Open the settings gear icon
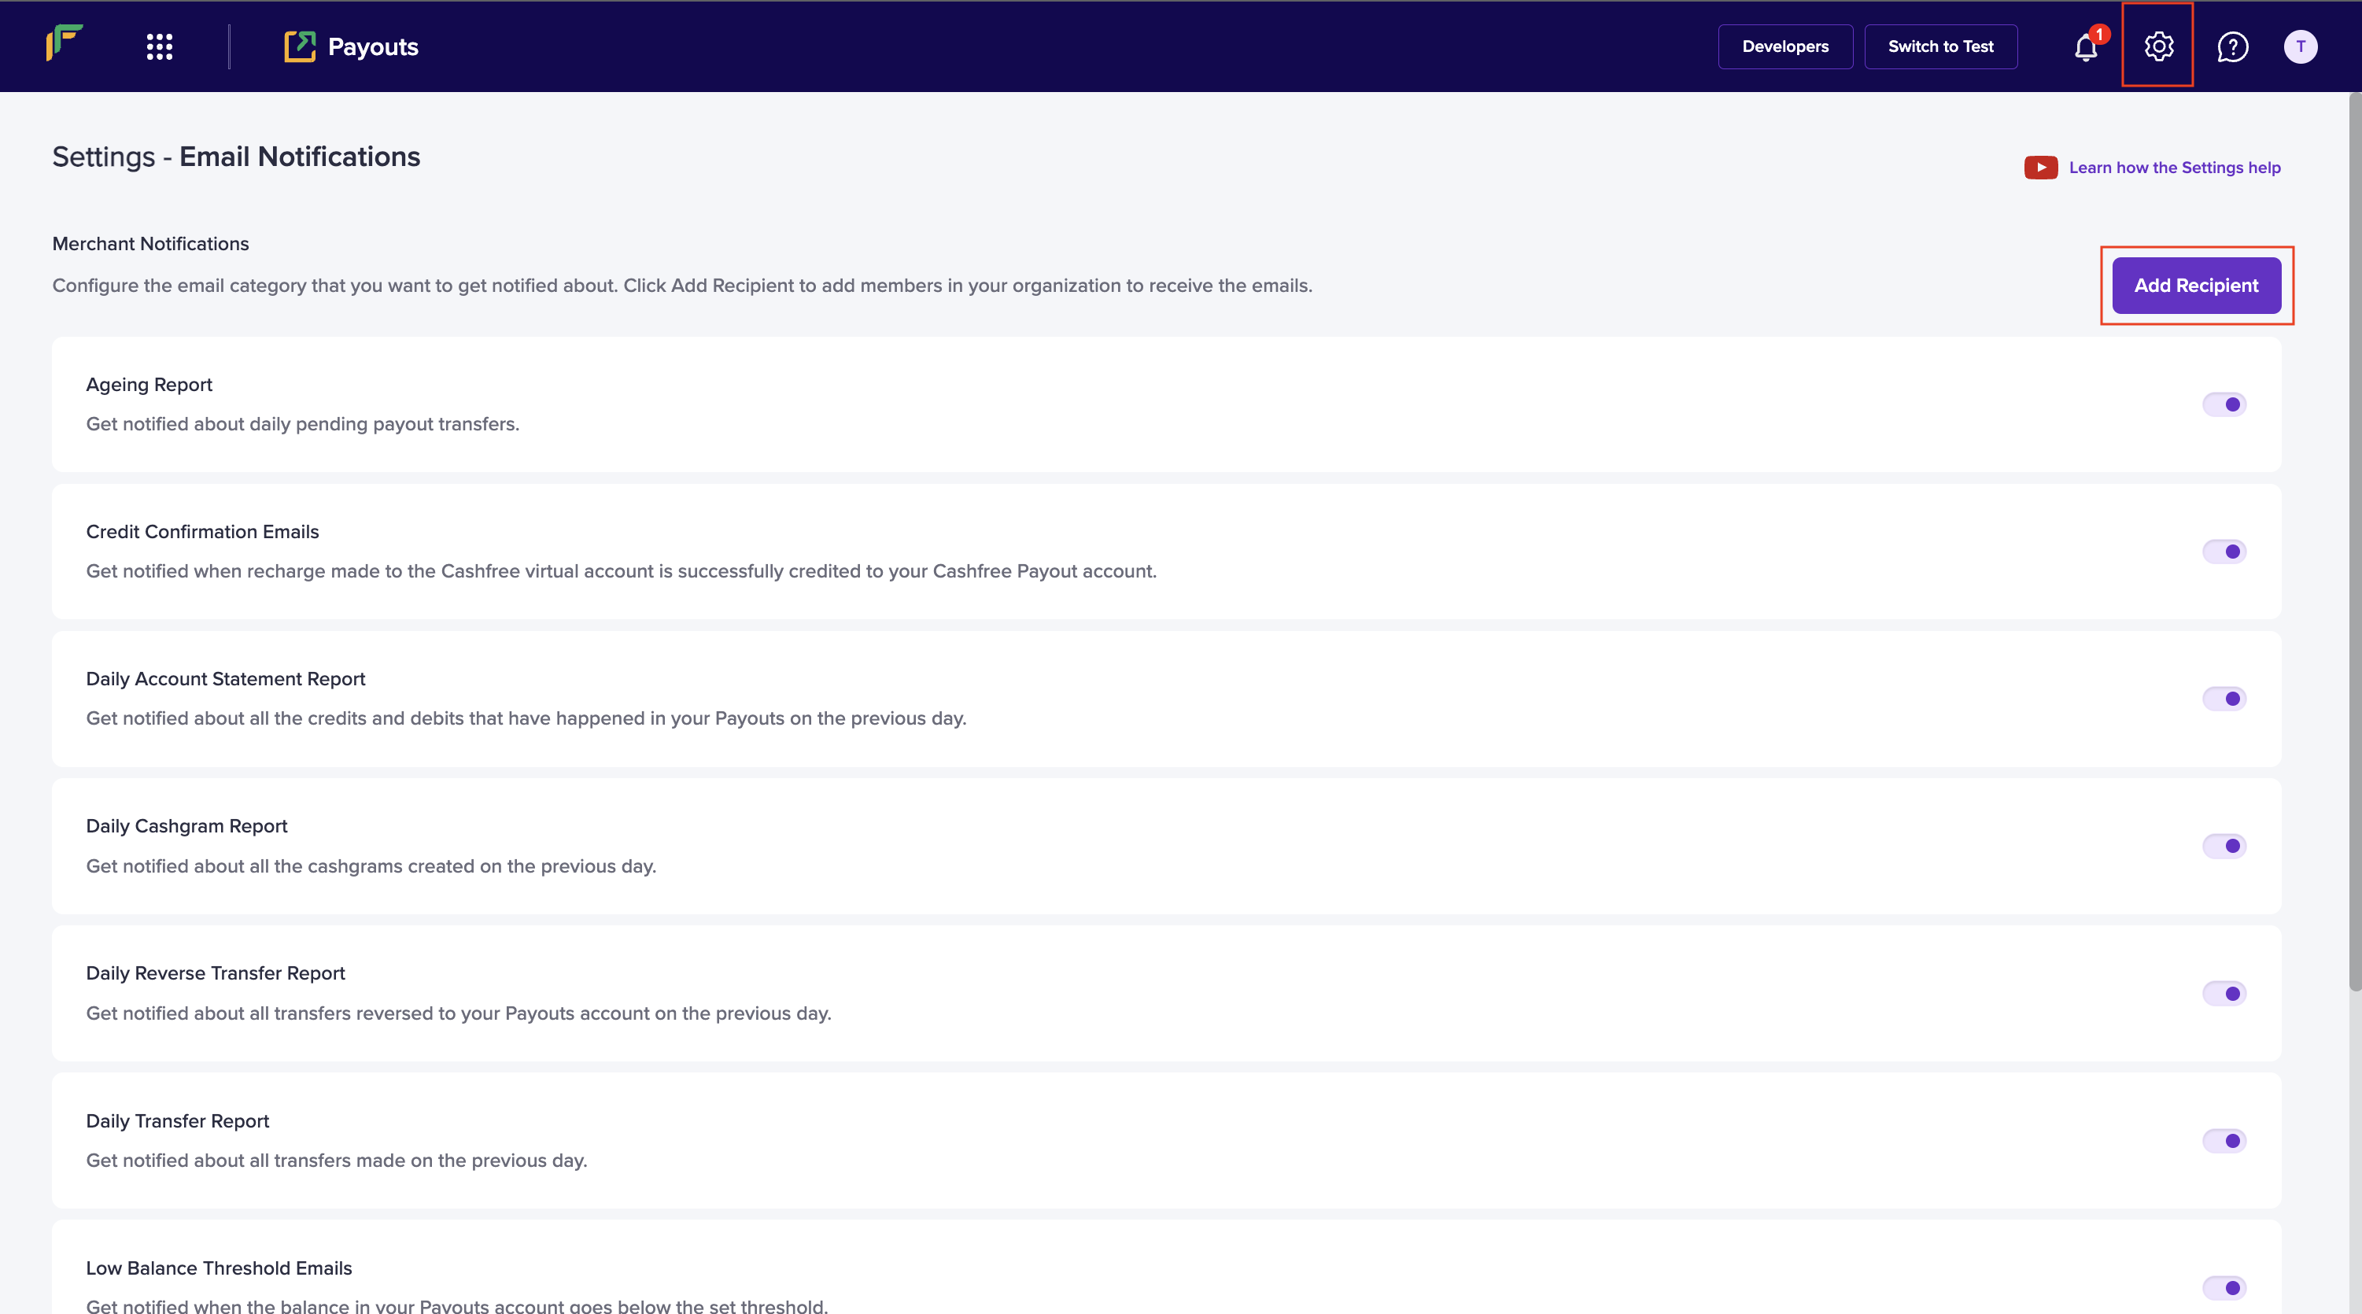This screenshot has height=1314, width=2362. pyautogui.click(x=2158, y=46)
